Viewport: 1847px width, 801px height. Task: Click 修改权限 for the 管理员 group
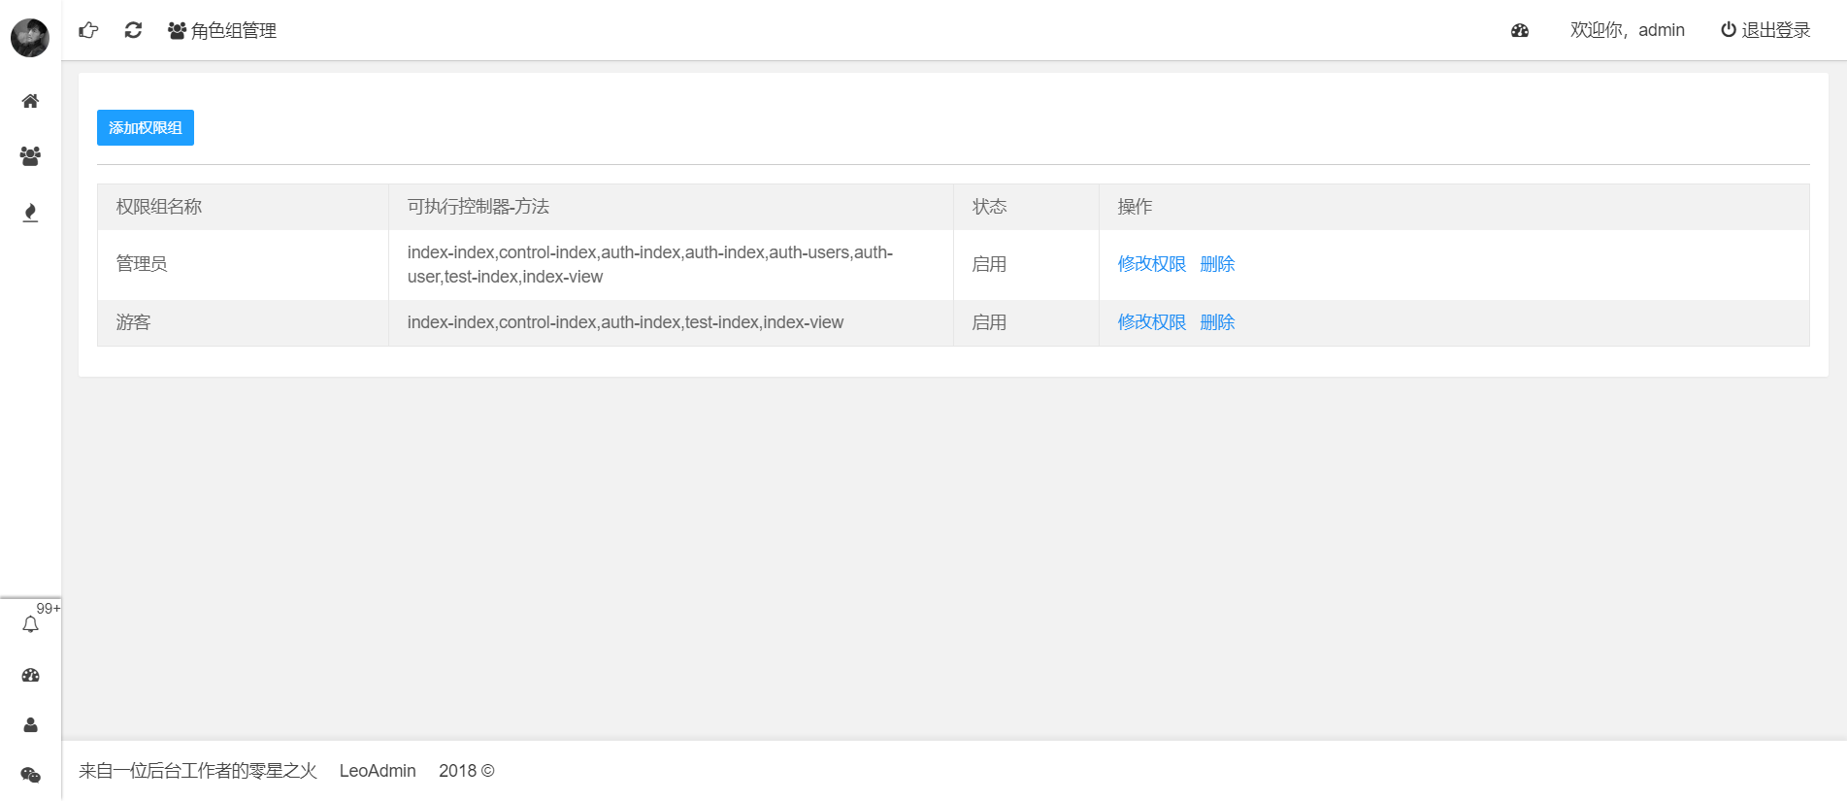point(1151,264)
